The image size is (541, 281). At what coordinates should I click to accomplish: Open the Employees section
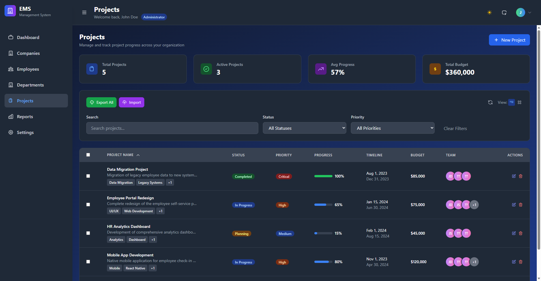point(28,69)
